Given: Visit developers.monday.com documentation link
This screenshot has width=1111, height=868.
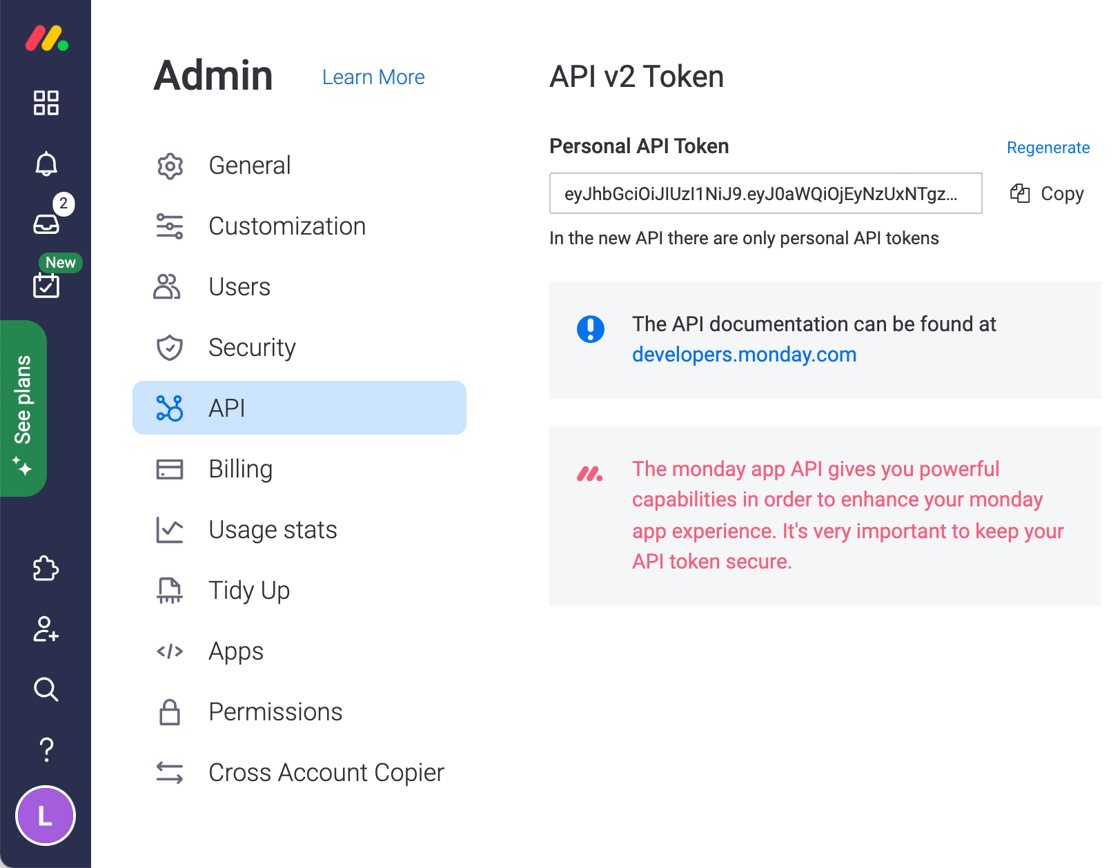Looking at the screenshot, I should click(744, 354).
